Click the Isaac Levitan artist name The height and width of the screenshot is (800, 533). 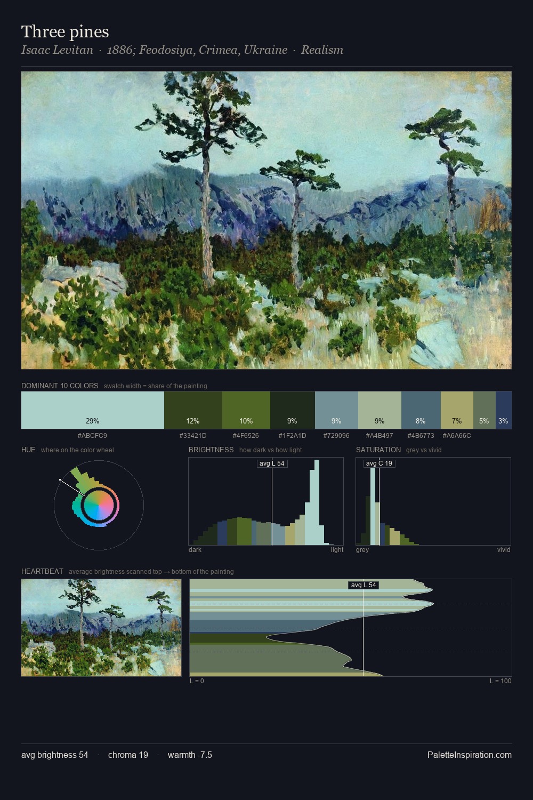click(x=57, y=50)
